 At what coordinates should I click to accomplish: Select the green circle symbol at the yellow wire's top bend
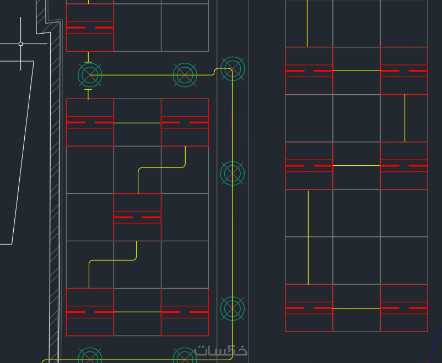233,69
